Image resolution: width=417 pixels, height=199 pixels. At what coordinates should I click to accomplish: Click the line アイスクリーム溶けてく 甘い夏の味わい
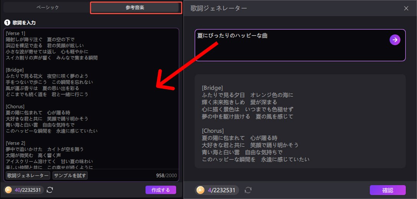[49, 161]
